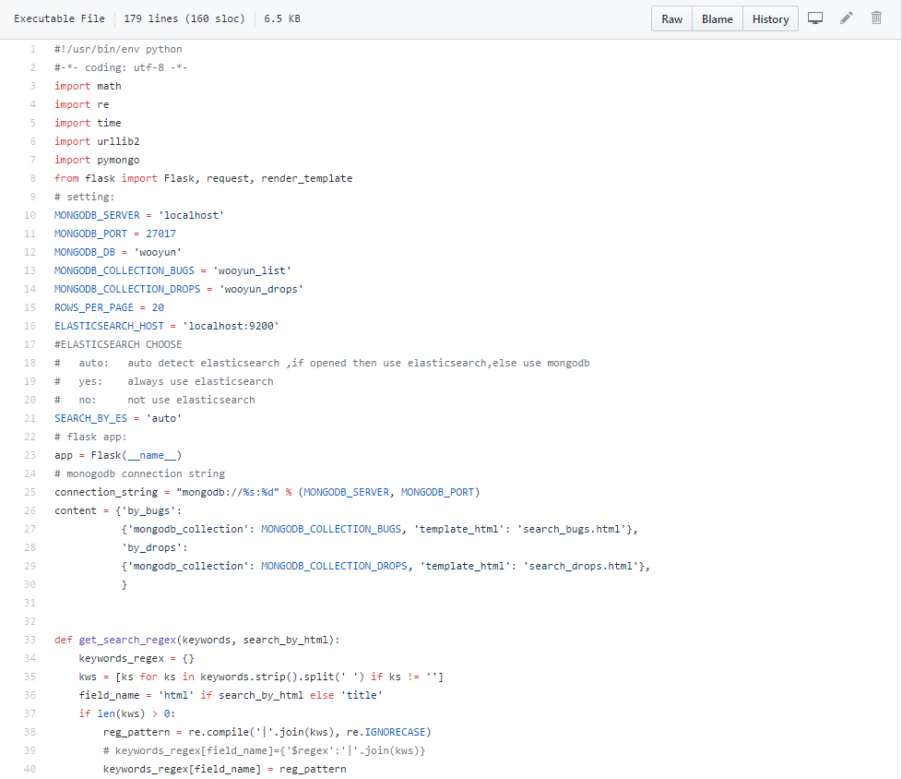Click the get_search_regex function name
Viewport: 902px width, 779px height.
tap(127, 640)
